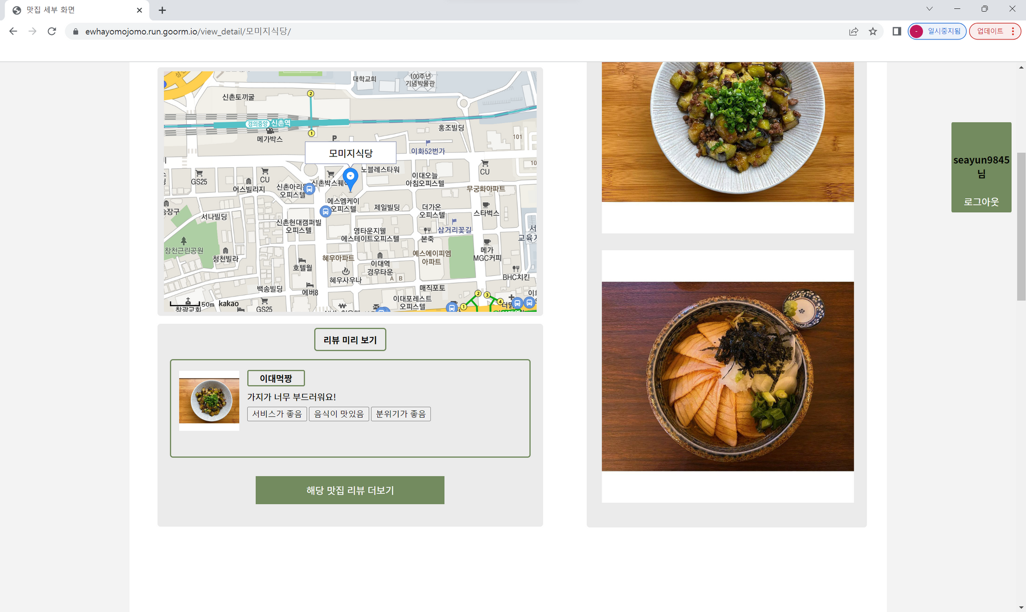The width and height of the screenshot is (1026, 612).
Task: Open new tab with plus icon
Action: tap(162, 10)
